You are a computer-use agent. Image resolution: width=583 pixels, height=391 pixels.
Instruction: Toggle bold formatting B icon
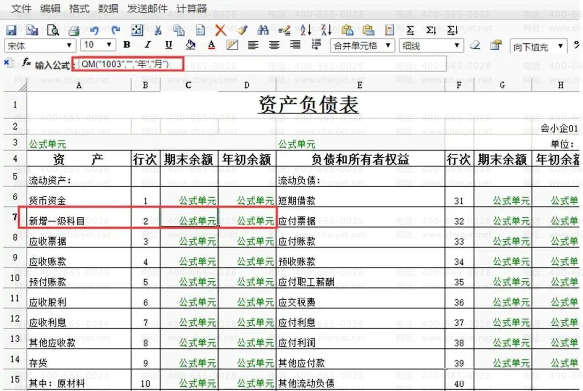pos(126,45)
